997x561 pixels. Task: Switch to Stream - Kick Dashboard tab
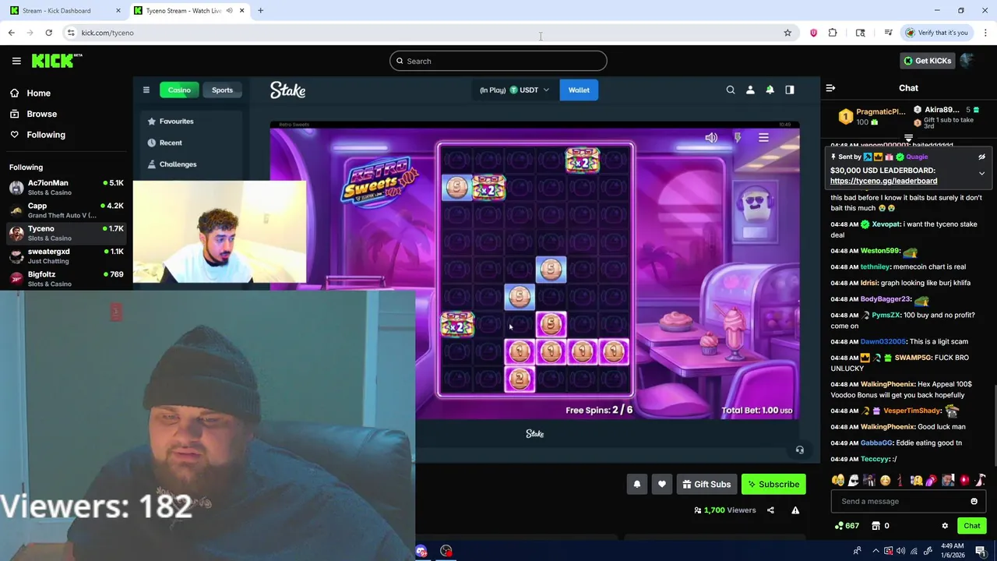[x=65, y=10]
